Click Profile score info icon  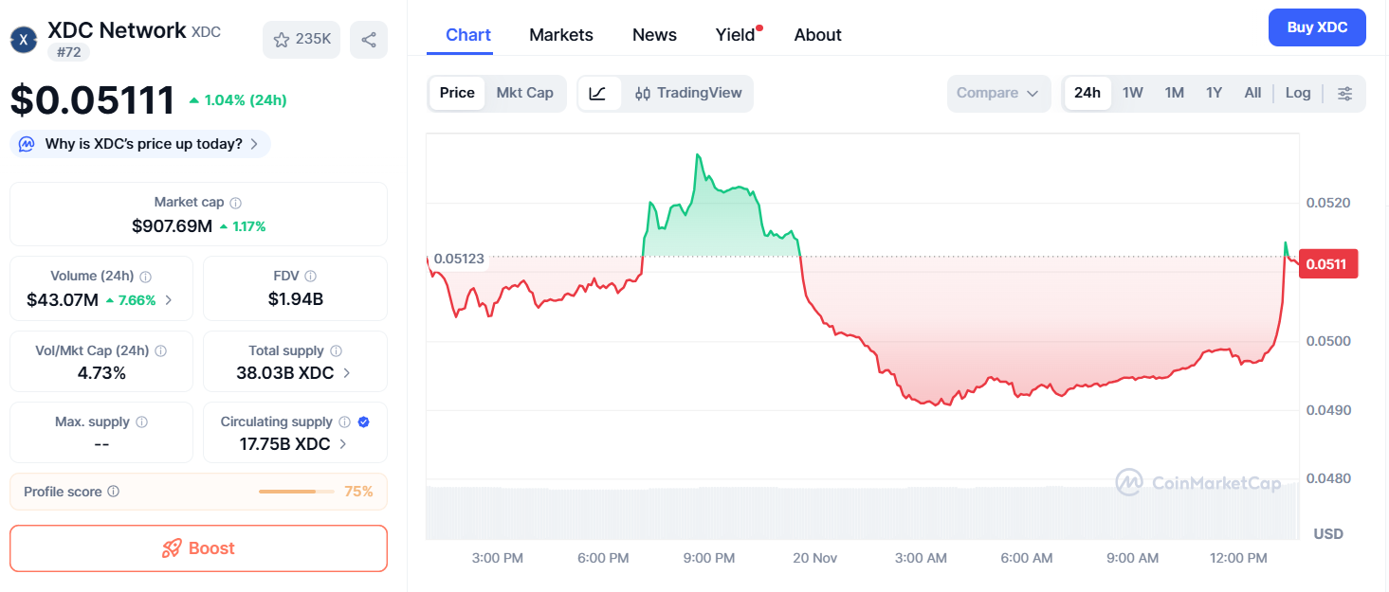[114, 492]
